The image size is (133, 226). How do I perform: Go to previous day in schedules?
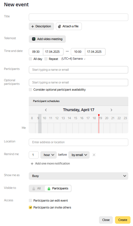tap(46, 110)
